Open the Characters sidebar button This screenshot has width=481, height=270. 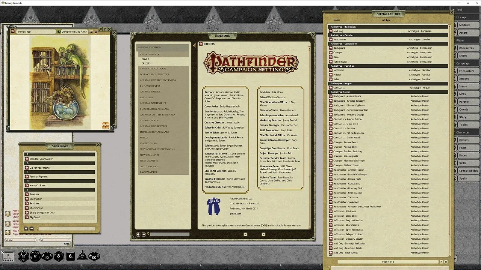tap(468, 48)
